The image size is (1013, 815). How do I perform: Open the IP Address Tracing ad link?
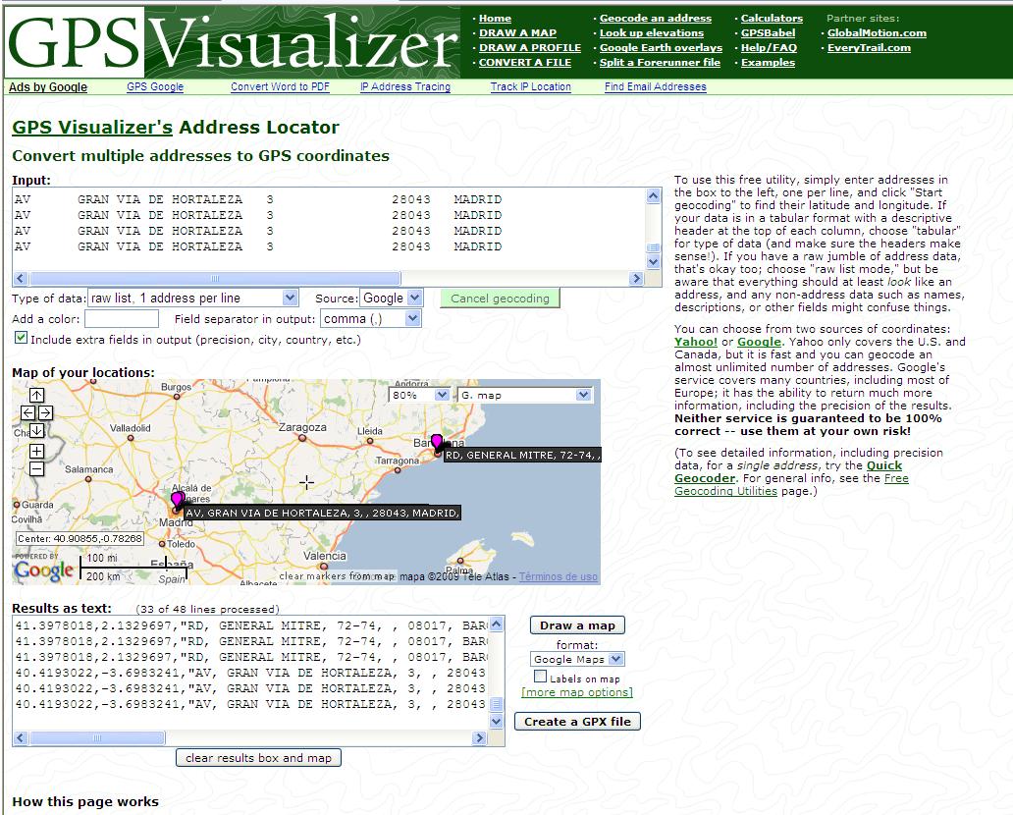pyautogui.click(x=405, y=86)
